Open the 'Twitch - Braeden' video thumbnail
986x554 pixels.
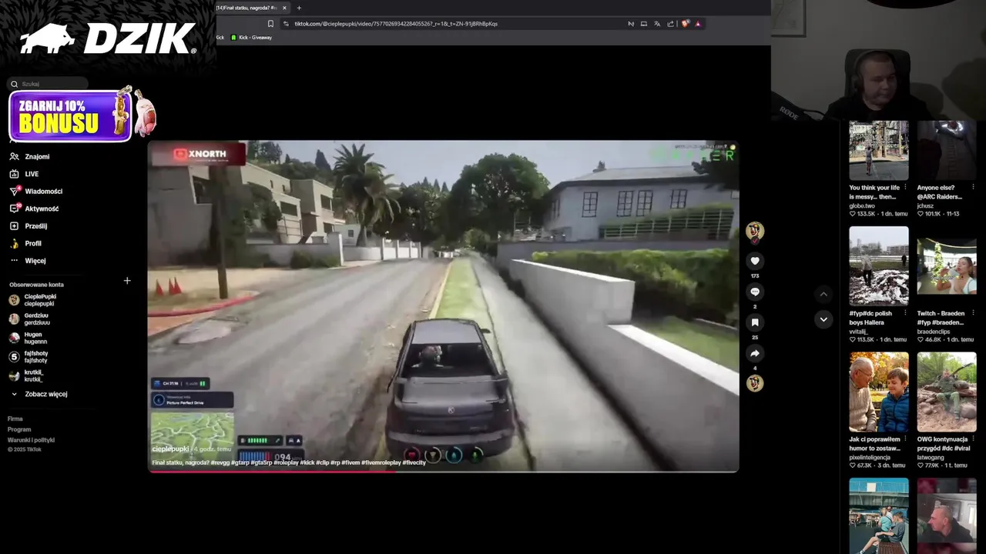coord(947,266)
